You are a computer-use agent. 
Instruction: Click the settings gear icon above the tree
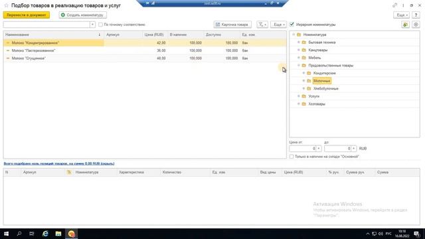click(416, 25)
